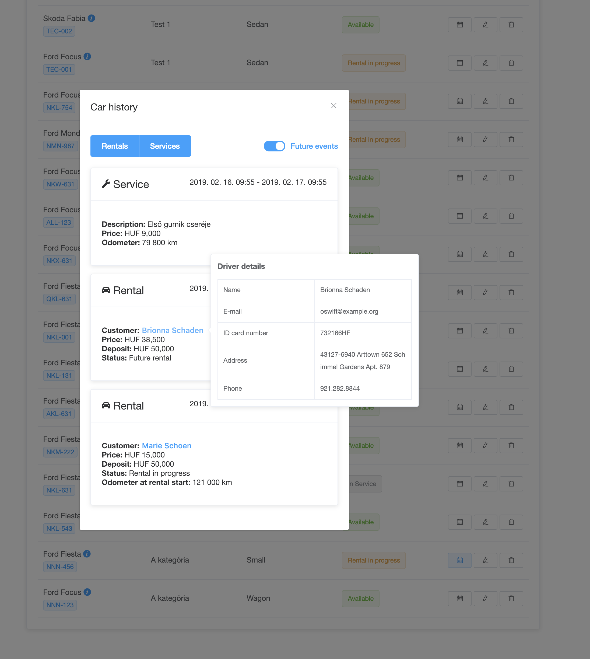Click the Car history dialog title
This screenshot has height=659, width=590.
[x=114, y=107]
